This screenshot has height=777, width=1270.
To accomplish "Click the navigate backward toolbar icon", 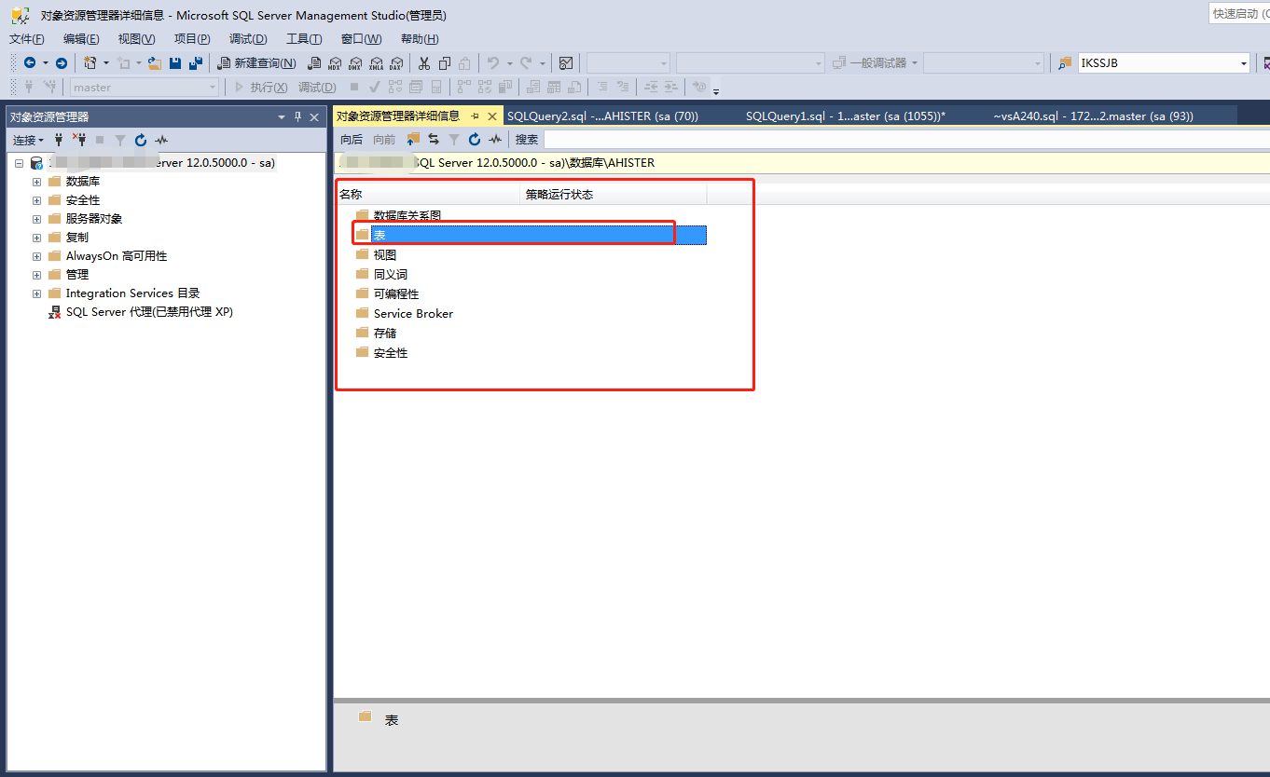I will 30,62.
